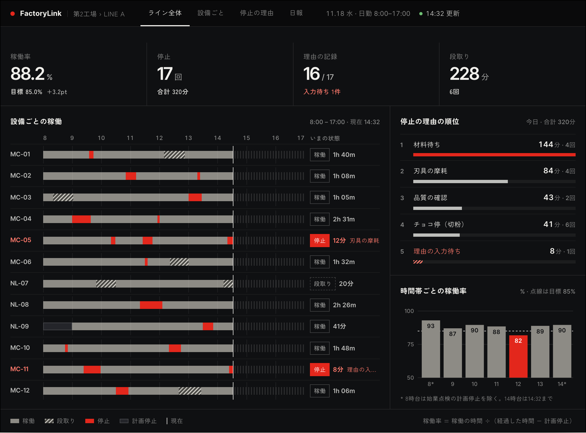586x433 pixels.
Task: Click the 87 bar for hour 9
Action: tap(453, 353)
